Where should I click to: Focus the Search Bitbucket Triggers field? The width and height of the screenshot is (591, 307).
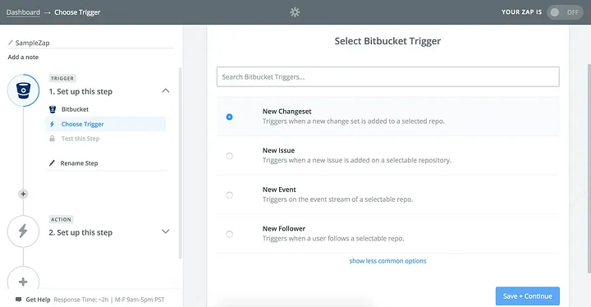coord(387,77)
